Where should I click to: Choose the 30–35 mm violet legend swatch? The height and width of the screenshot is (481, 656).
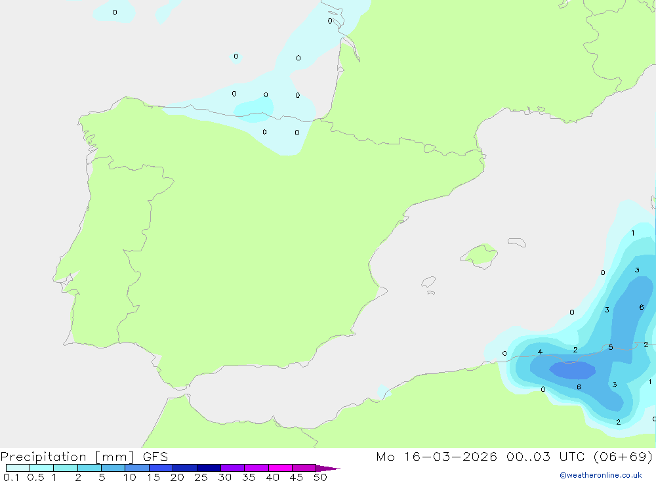click(232, 468)
